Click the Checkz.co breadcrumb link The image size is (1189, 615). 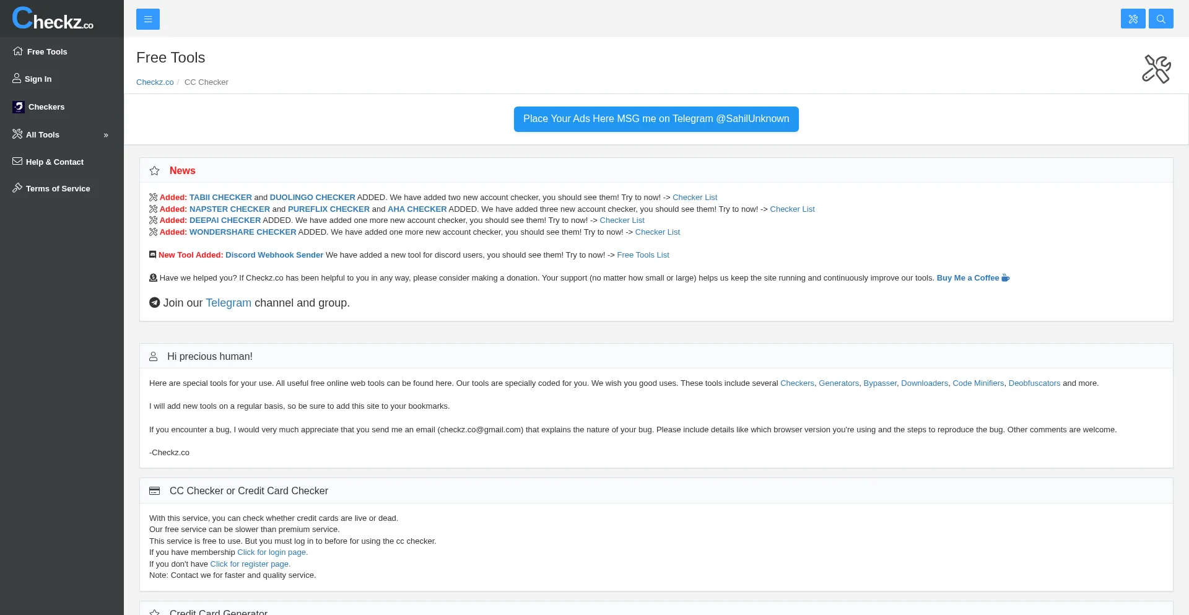[155, 82]
